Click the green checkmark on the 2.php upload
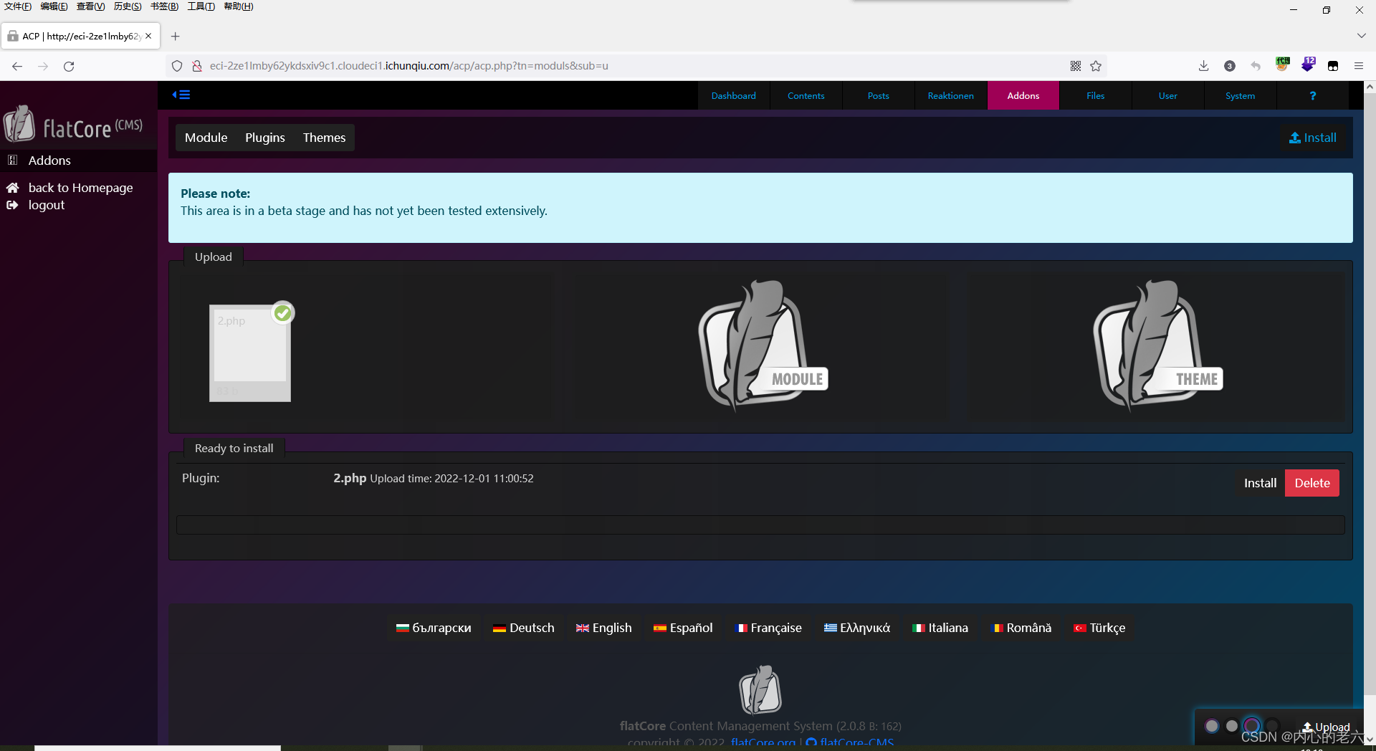 tap(283, 312)
